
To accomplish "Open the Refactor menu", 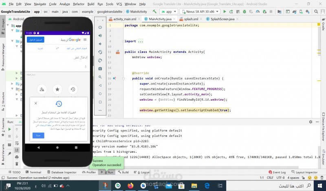I will point(79,4).
